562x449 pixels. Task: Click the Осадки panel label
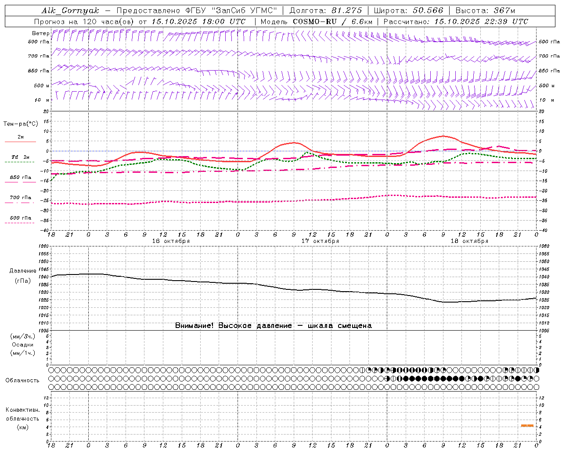22,345
